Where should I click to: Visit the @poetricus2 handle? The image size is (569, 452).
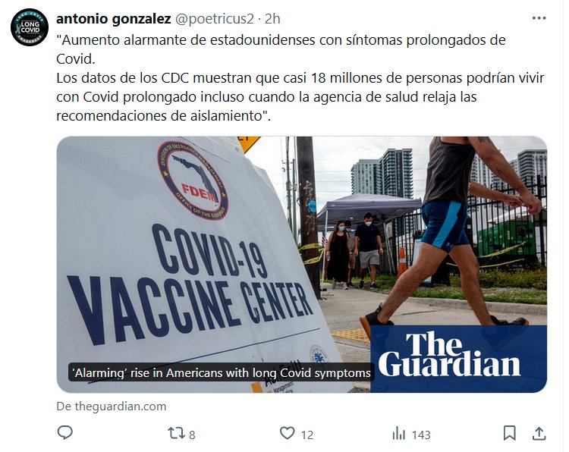tap(215, 19)
